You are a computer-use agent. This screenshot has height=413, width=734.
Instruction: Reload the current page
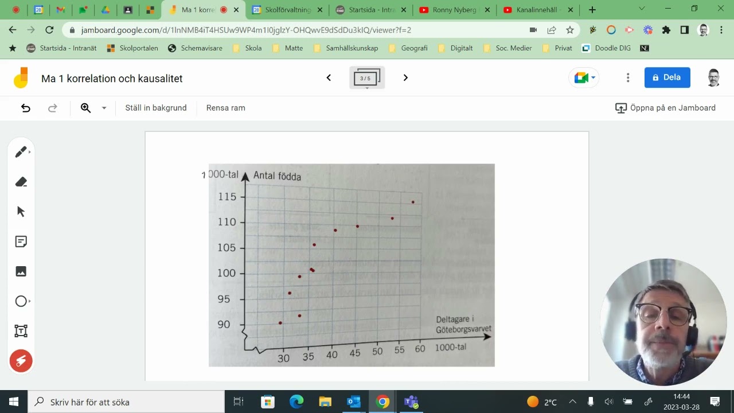tap(49, 30)
